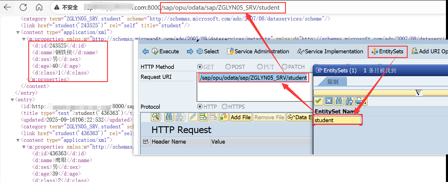This screenshot has width=448, height=182.
Task: Collapse the content node of student 436363
Action: [18, 140]
